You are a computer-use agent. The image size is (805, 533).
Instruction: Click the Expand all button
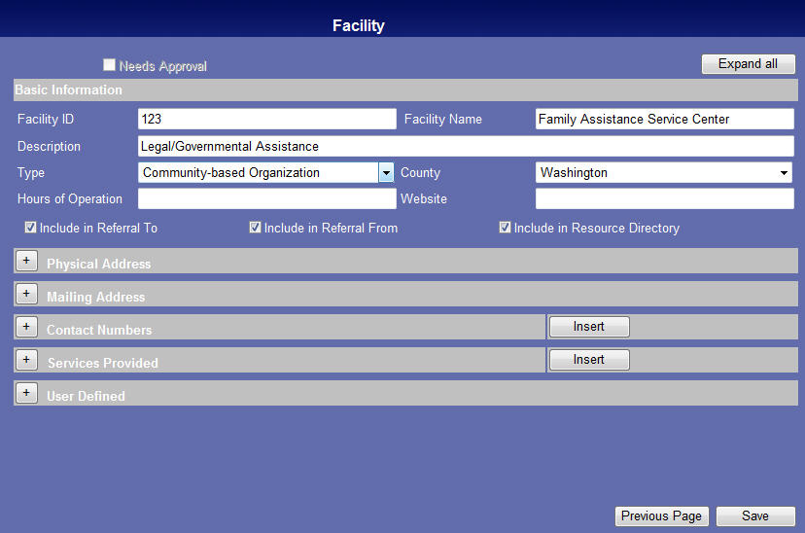click(x=748, y=64)
